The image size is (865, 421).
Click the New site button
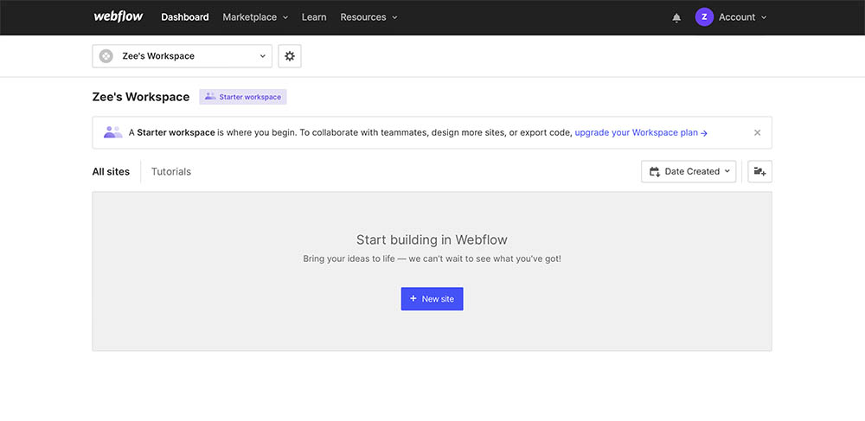[x=432, y=298]
